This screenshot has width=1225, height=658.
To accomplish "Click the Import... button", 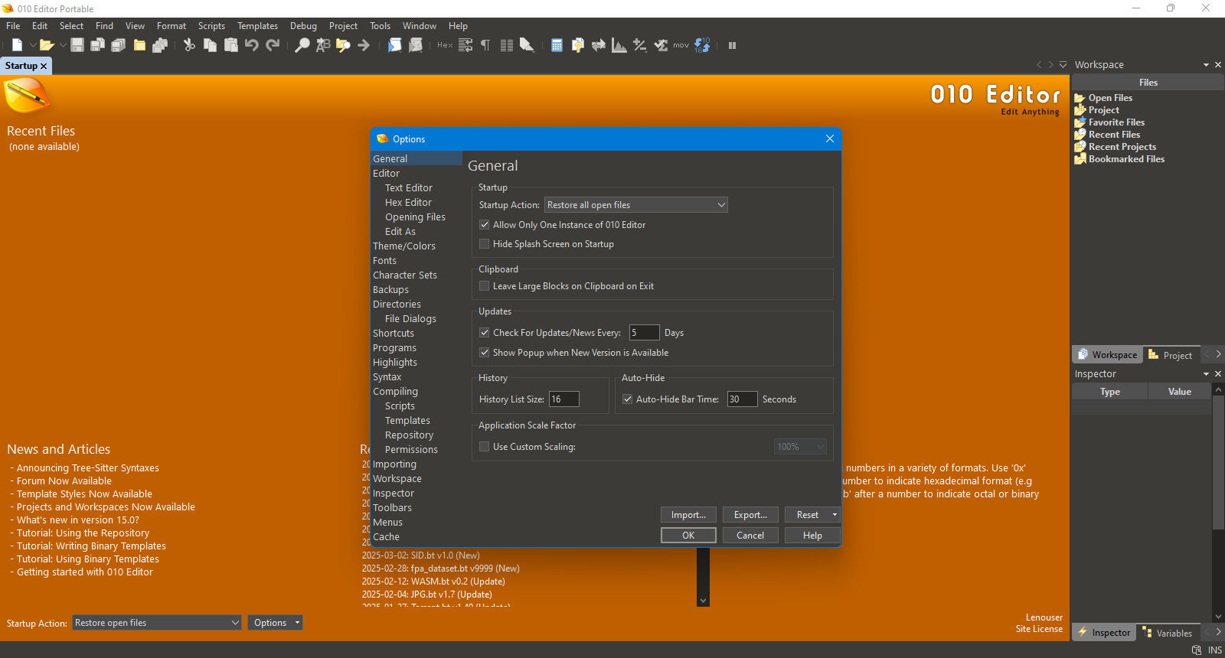I will point(688,515).
